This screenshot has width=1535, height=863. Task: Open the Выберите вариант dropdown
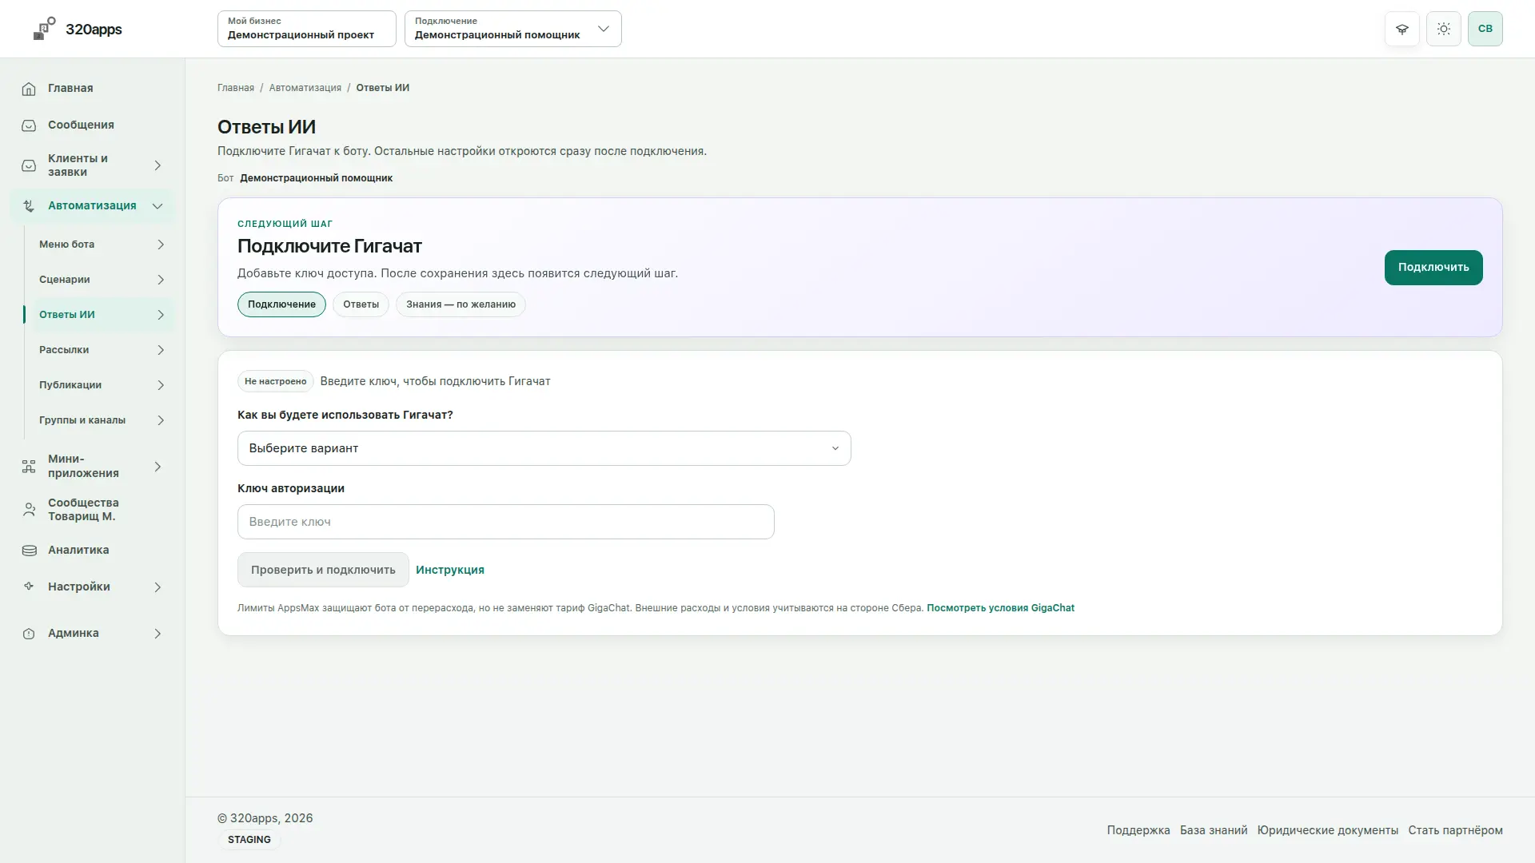tap(544, 448)
